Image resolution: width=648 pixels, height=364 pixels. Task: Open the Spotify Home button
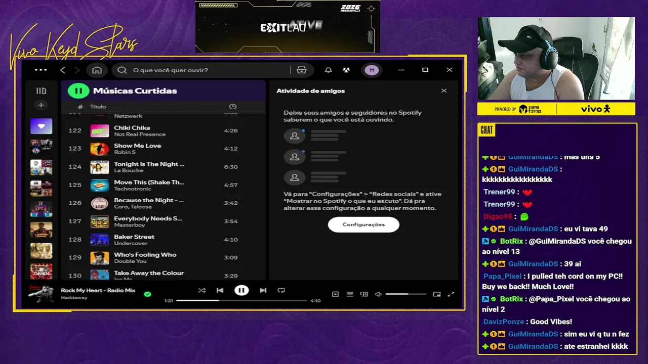click(x=97, y=70)
